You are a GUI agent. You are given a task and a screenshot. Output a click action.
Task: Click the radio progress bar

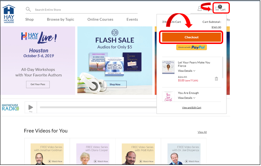coord(98,107)
